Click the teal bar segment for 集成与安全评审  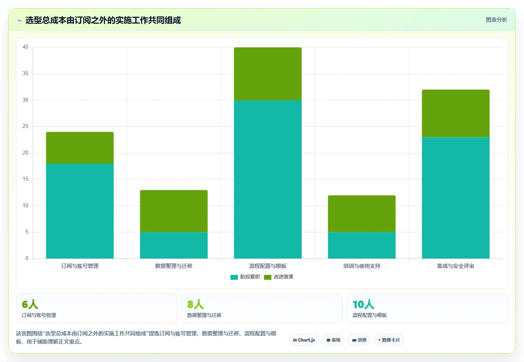click(x=456, y=198)
